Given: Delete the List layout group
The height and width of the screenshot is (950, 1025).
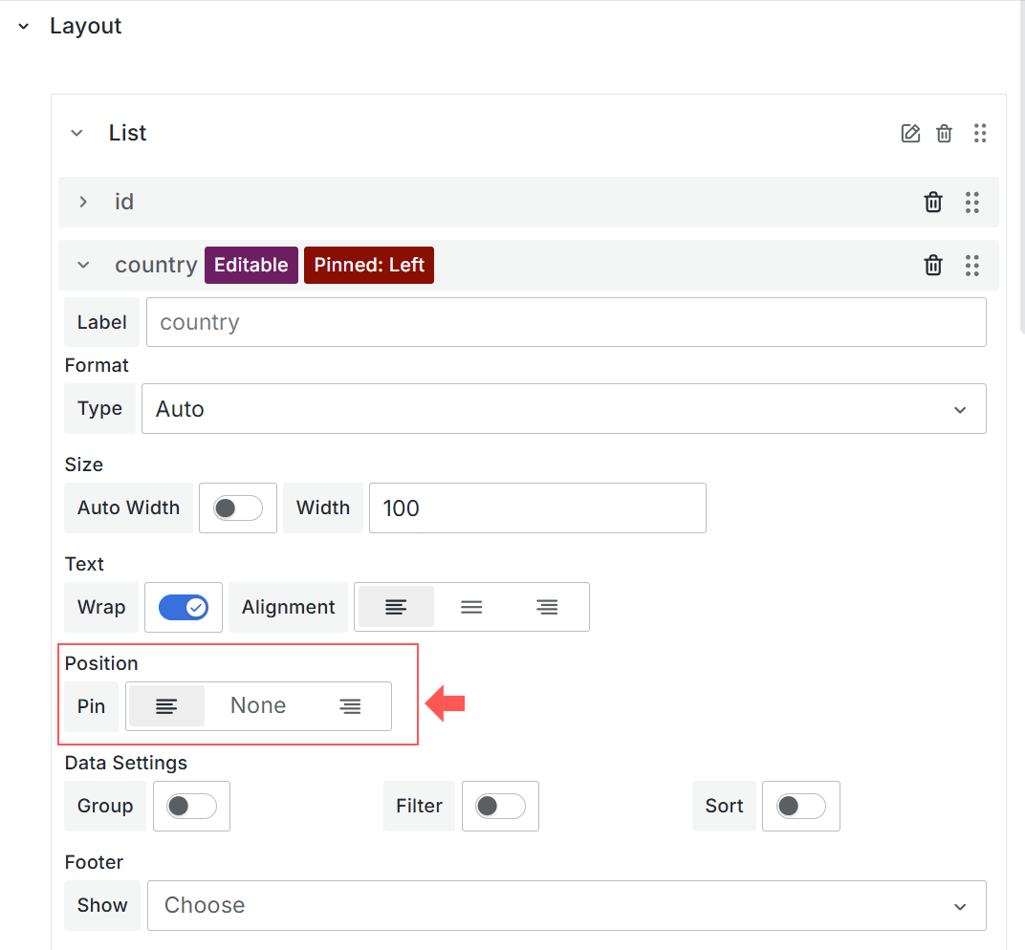Looking at the screenshot, I should pos(944,134).
